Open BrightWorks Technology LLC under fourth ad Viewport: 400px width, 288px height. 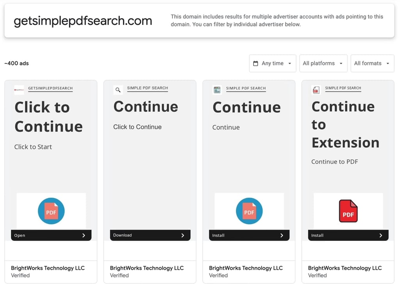(345, 268)
